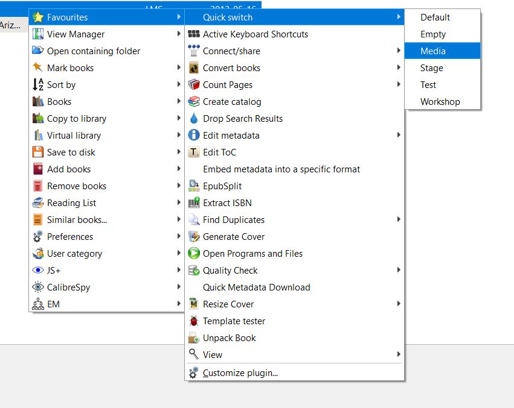Expand the Sort by submenu arrow

pyautogui.click(x=179, y=85)
